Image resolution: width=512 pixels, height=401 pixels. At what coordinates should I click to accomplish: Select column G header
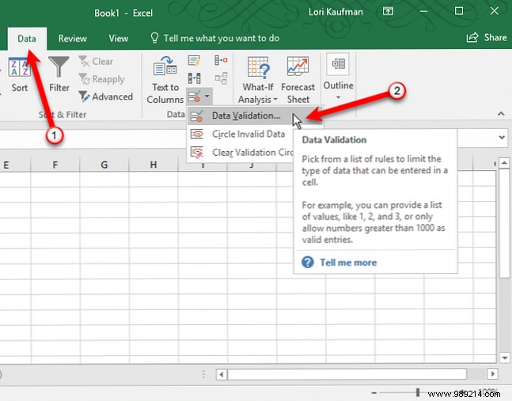tap(104, 165)
